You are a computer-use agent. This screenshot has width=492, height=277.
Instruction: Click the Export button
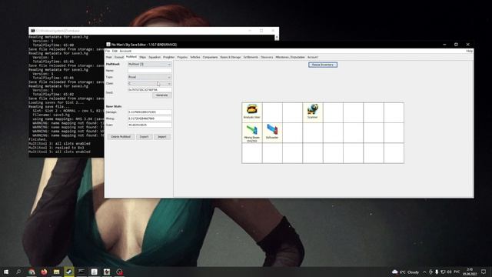click(x=144, y=137)
